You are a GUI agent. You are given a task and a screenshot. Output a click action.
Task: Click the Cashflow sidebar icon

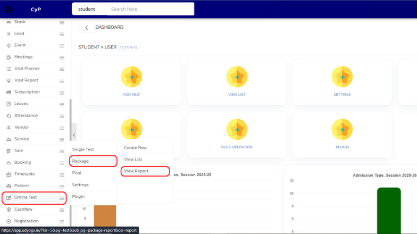coord(9,209)
